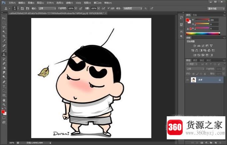Open the Color panel flyout menu
Image resolution: width=227 pixels, height=145 pixels.
click(224, 15)
